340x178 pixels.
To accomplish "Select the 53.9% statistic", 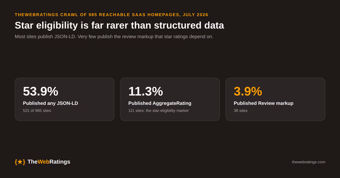I will tap(41, 91).
